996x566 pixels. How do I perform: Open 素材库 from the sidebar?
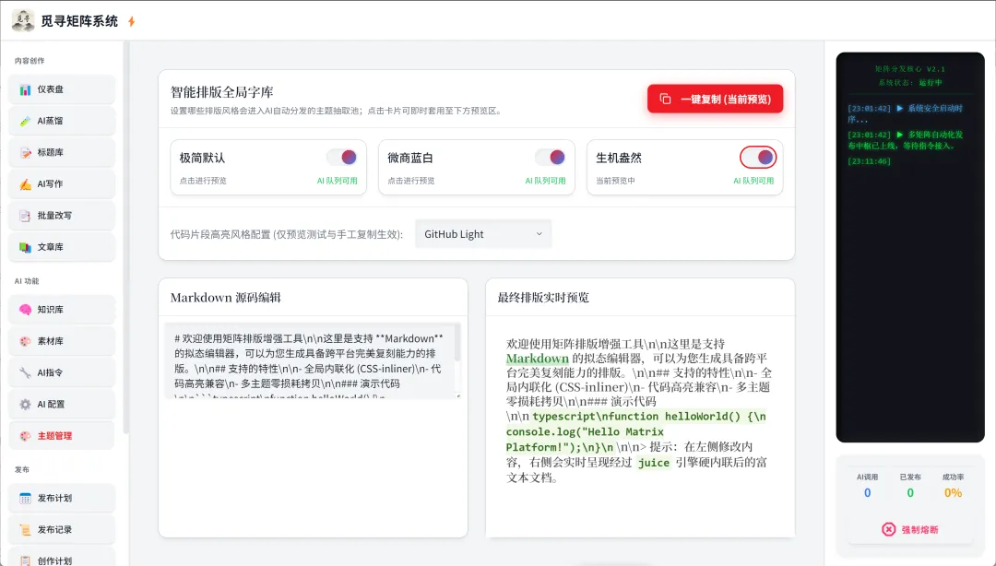click(x=62, y=341)
